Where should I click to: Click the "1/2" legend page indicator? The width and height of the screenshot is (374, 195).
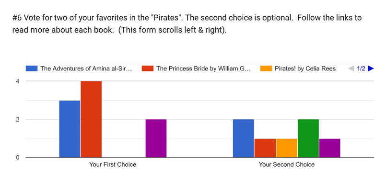[361, 69]
